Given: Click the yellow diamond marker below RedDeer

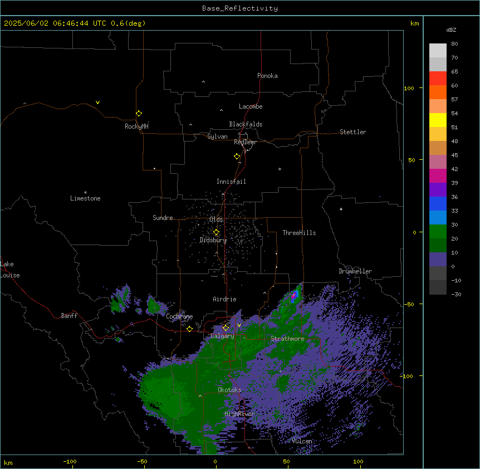Looking at the screenshot, I should [237, 157].
